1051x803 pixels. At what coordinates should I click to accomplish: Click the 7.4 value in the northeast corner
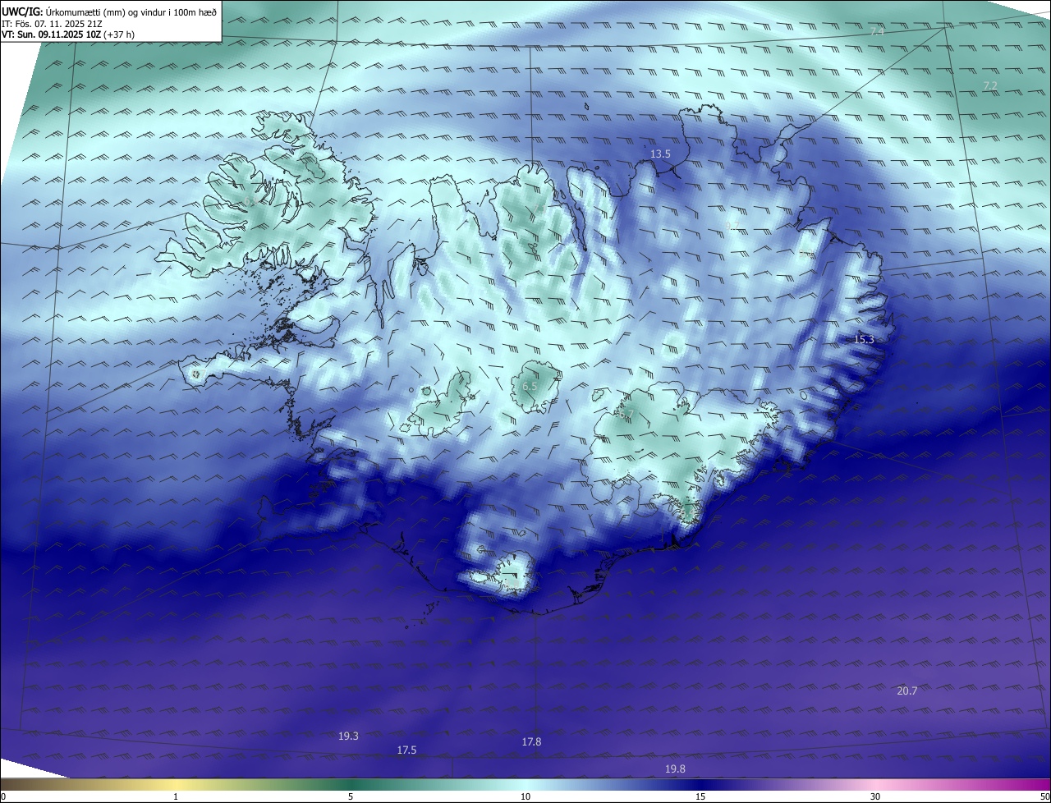[877, 30]
